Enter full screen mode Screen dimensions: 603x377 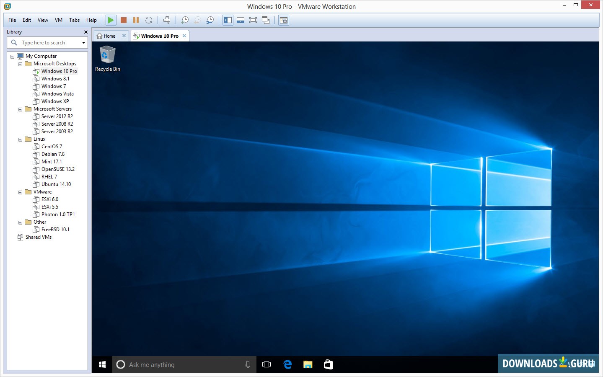(253, 20)
